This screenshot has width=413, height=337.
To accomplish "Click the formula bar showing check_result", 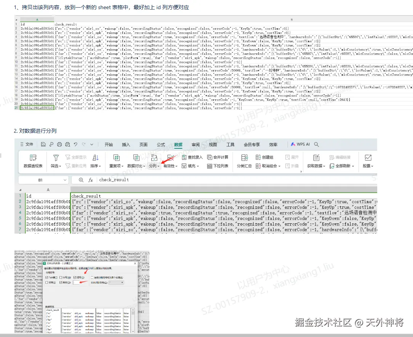I will tap(237, 180).
